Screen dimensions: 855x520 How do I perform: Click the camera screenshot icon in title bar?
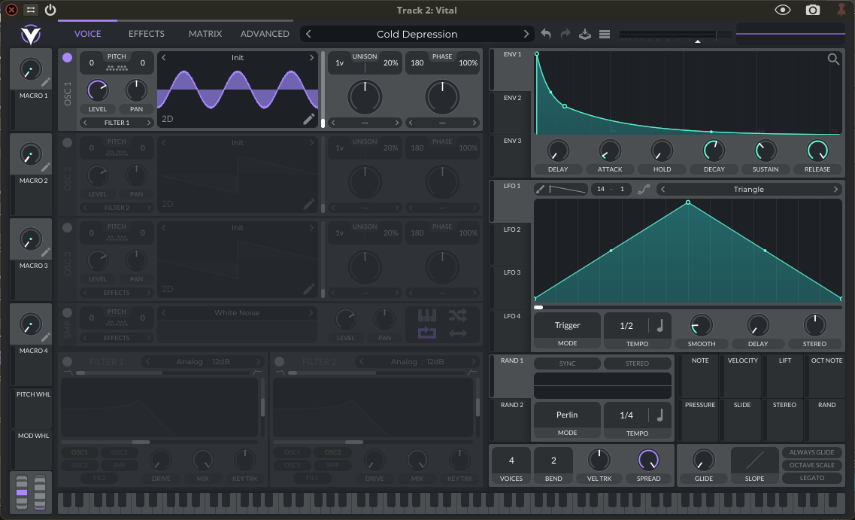pos(812,10)
